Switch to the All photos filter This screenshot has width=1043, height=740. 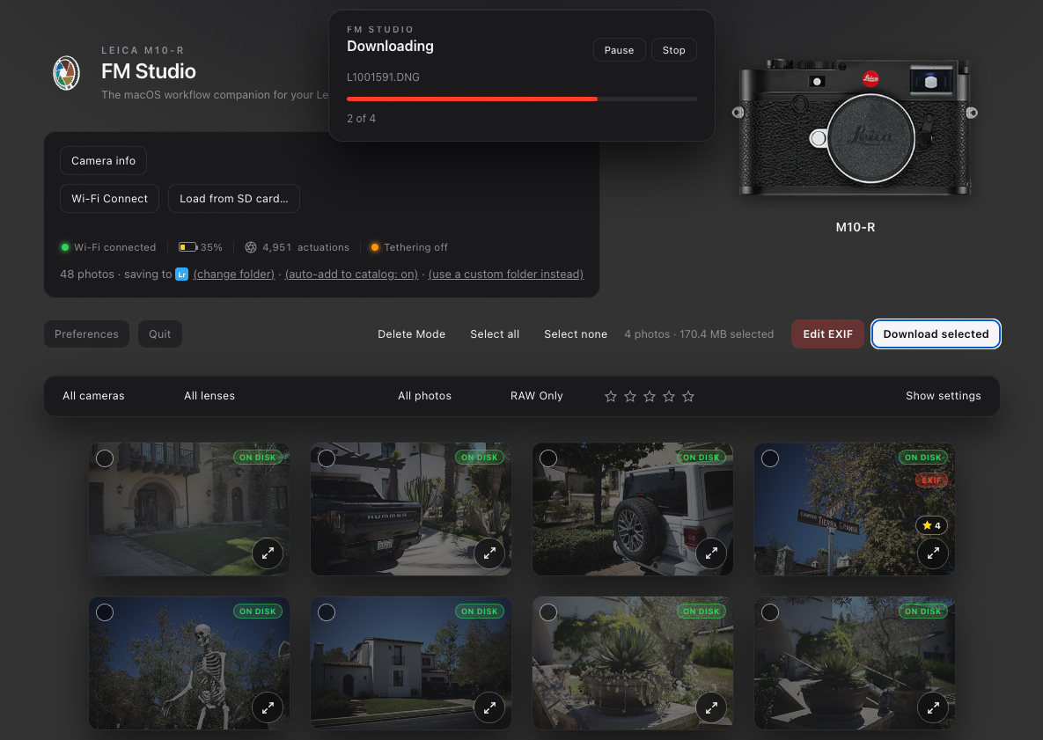(424, 396)
